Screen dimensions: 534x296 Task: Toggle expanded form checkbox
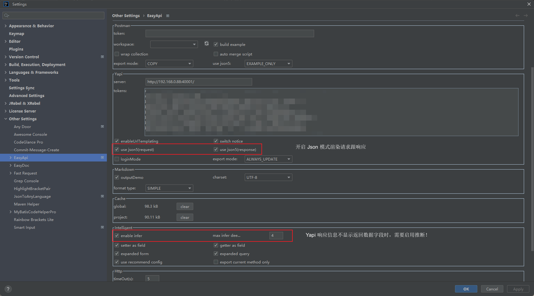(117, 254)
